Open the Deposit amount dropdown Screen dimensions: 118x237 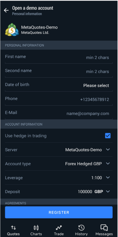coord(59,192)
